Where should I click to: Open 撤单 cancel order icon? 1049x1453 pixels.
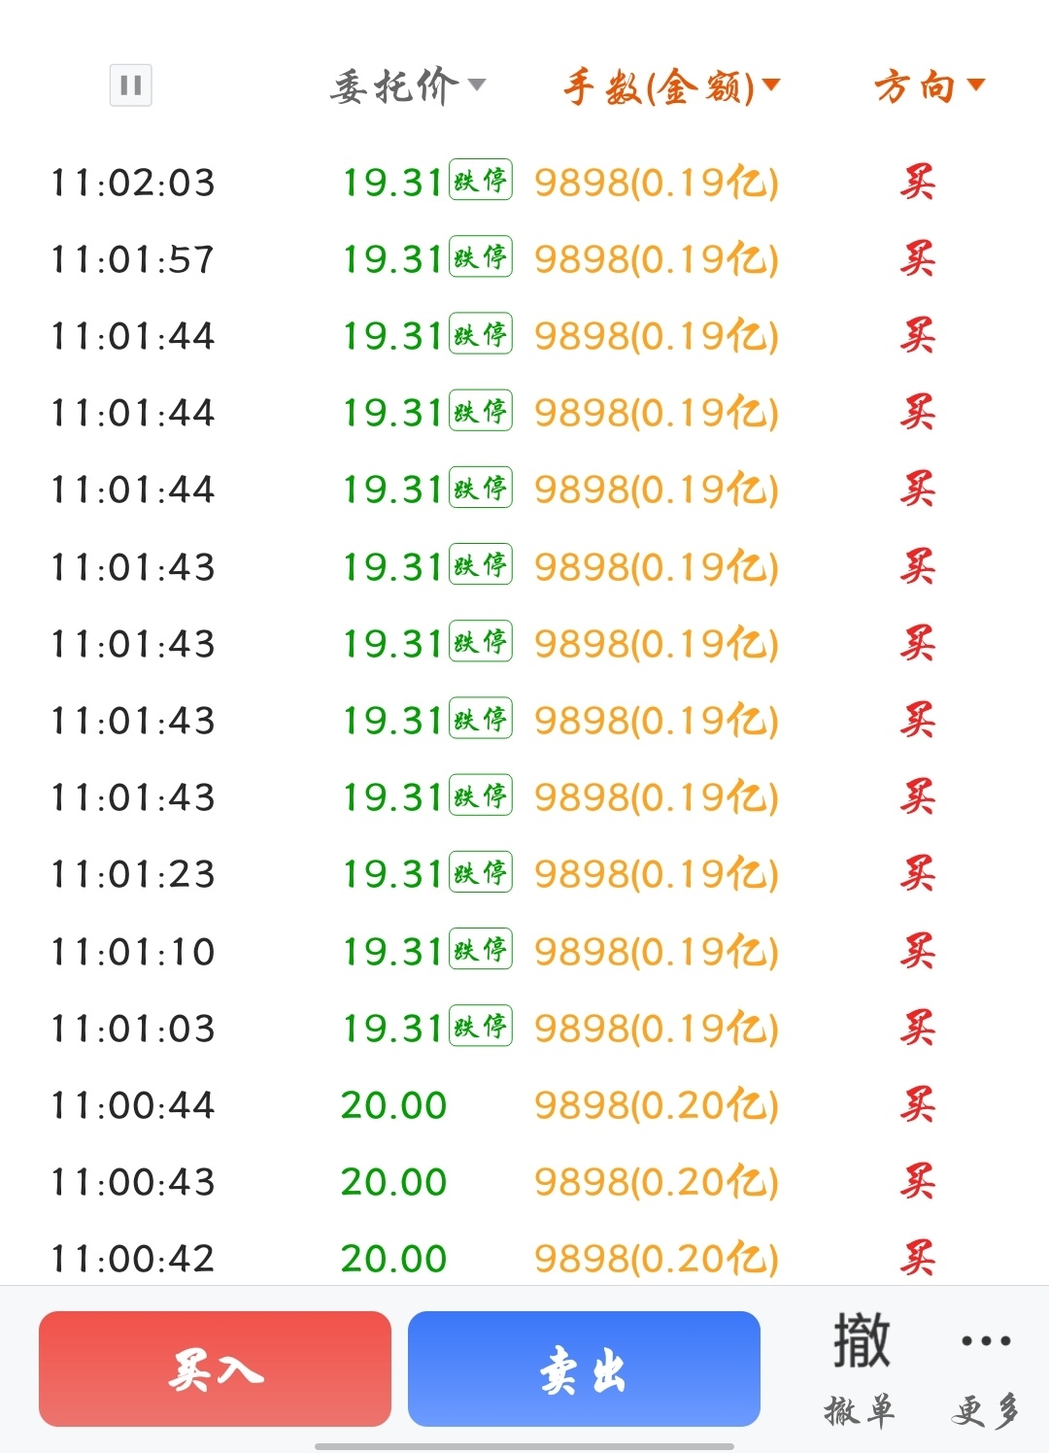pyautogui.click(x=861, y=1369)
